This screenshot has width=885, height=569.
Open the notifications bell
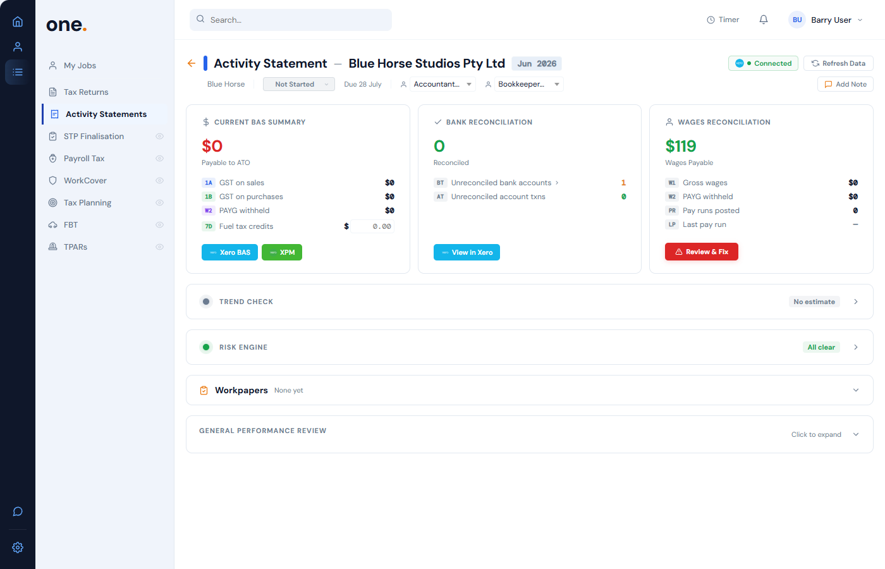tap(764, 20)
